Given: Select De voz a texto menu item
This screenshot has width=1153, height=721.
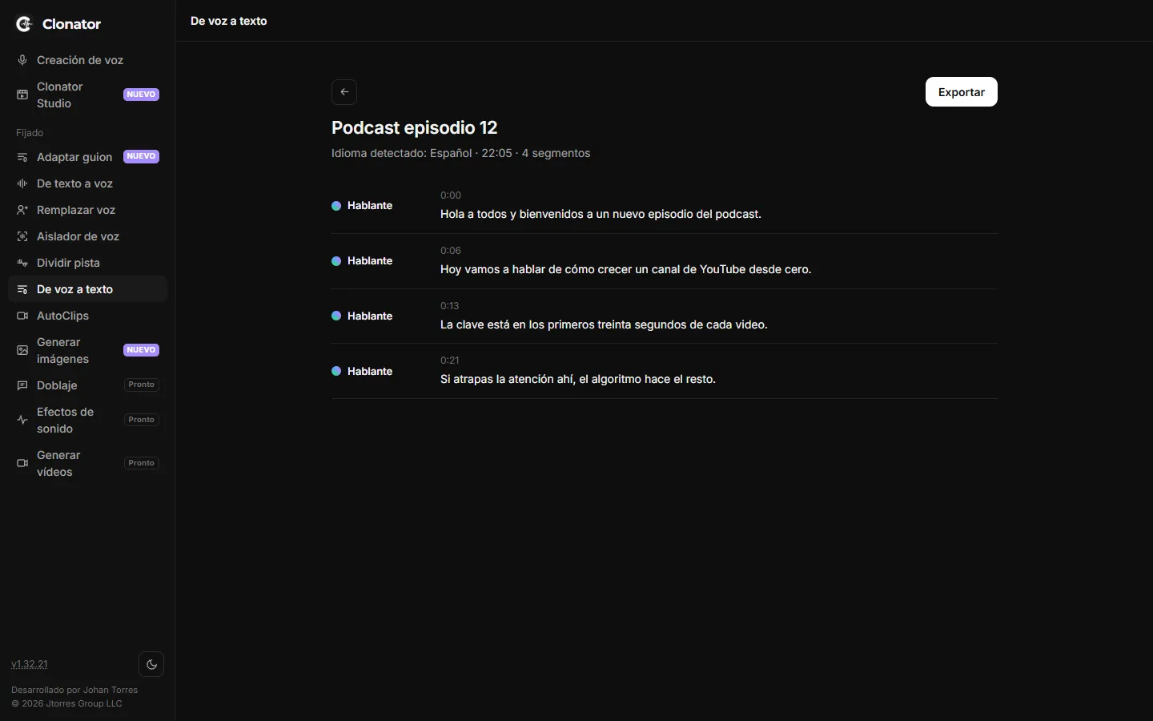Looking at the screenshot, I should click(x=87, y=289).
